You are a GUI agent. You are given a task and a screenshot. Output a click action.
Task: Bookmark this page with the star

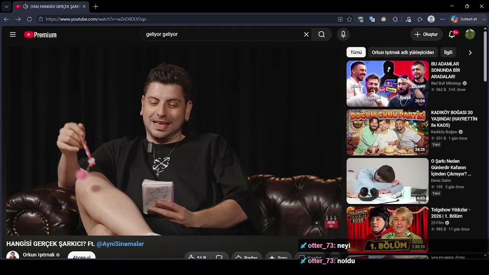pyautogui.click(x=349, y=19)
